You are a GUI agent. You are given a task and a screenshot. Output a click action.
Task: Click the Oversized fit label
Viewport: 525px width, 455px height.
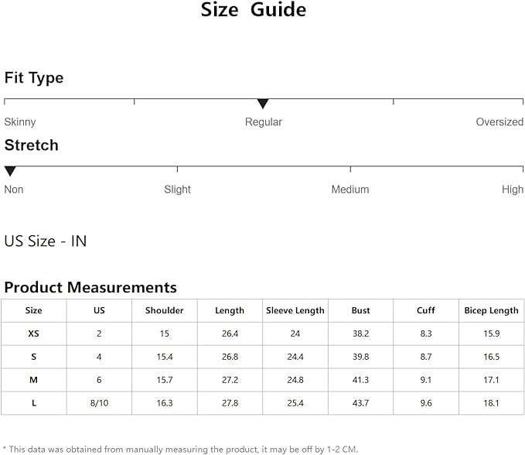pyautogui.click(x=499, y=122)
